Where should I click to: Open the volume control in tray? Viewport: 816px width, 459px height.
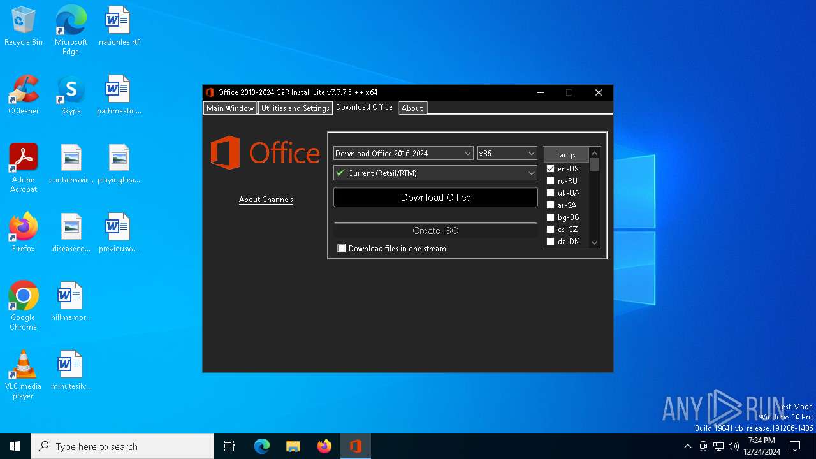734,446
